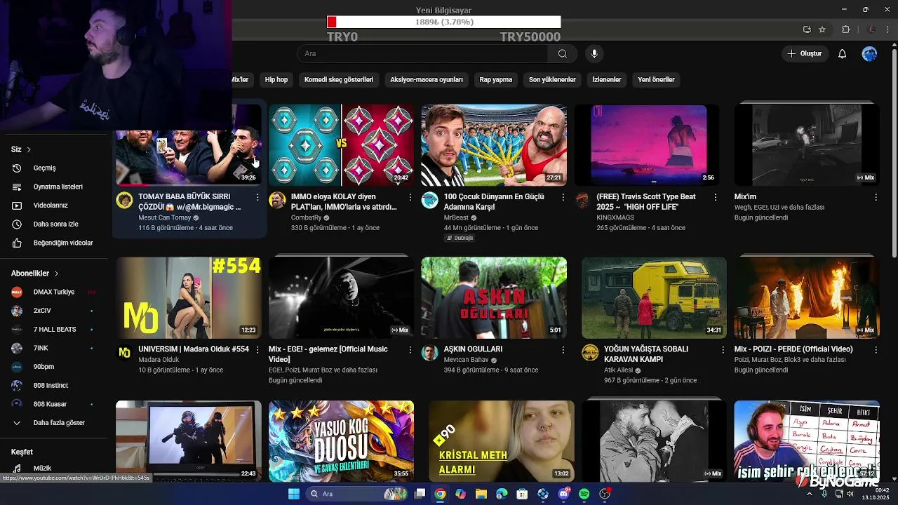Screen dimensions: 898x505
Task: Bookmark this tab with star icon
Action: click(822, 29)
